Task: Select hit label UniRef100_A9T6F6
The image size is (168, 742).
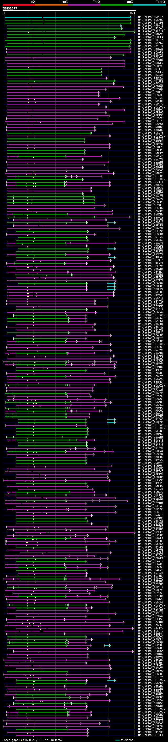Action: pos(151,81)
